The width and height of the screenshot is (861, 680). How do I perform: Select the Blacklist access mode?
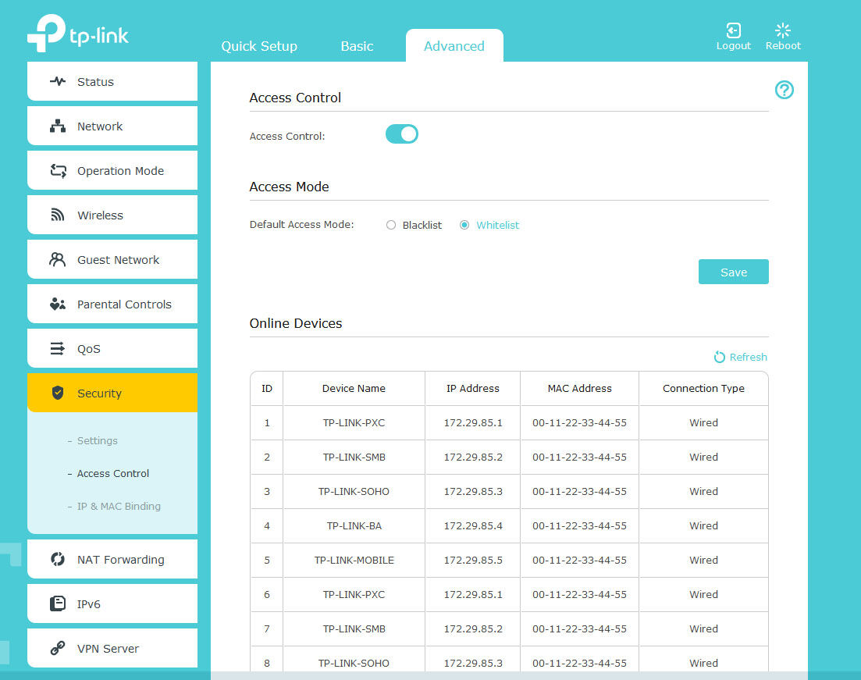point(391,225)
